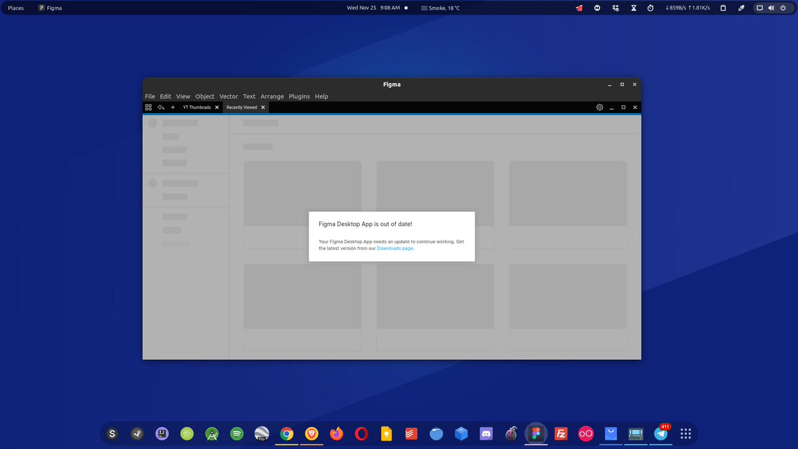Open Discord from the dock
798x449 pixels.
(x=486, y=434)
